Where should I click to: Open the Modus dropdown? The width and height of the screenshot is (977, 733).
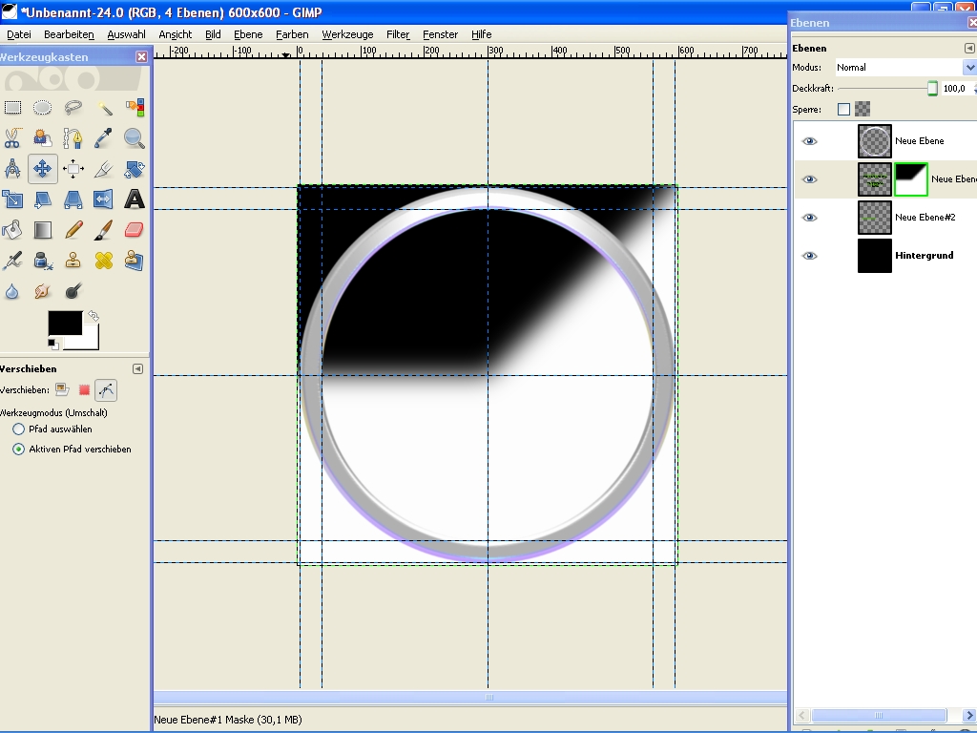pos(906,68)
